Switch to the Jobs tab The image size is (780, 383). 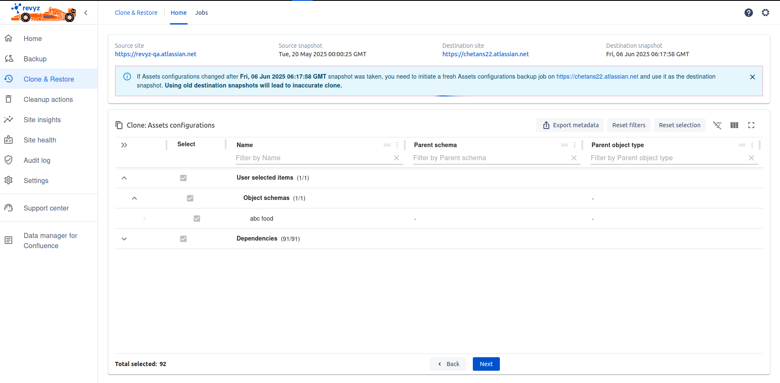(x=201, y=13)
